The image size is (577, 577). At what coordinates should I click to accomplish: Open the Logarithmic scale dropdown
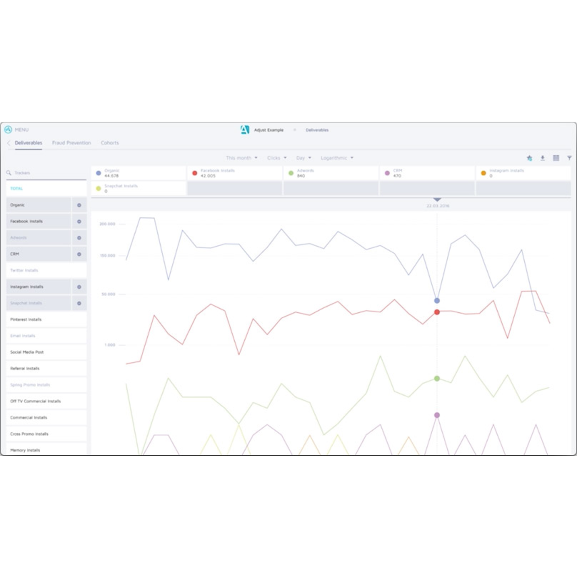click(337, 158)
